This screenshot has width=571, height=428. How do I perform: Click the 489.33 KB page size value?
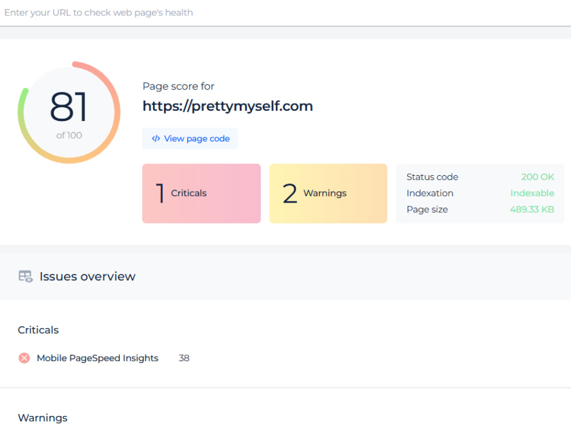(532, 209)
